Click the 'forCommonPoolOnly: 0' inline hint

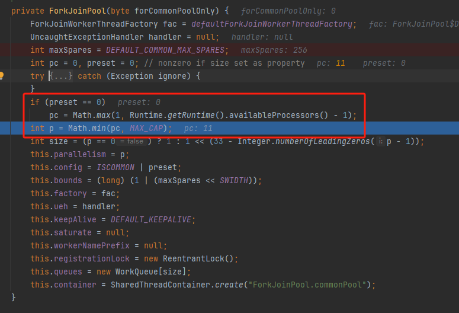pos(288,11)
